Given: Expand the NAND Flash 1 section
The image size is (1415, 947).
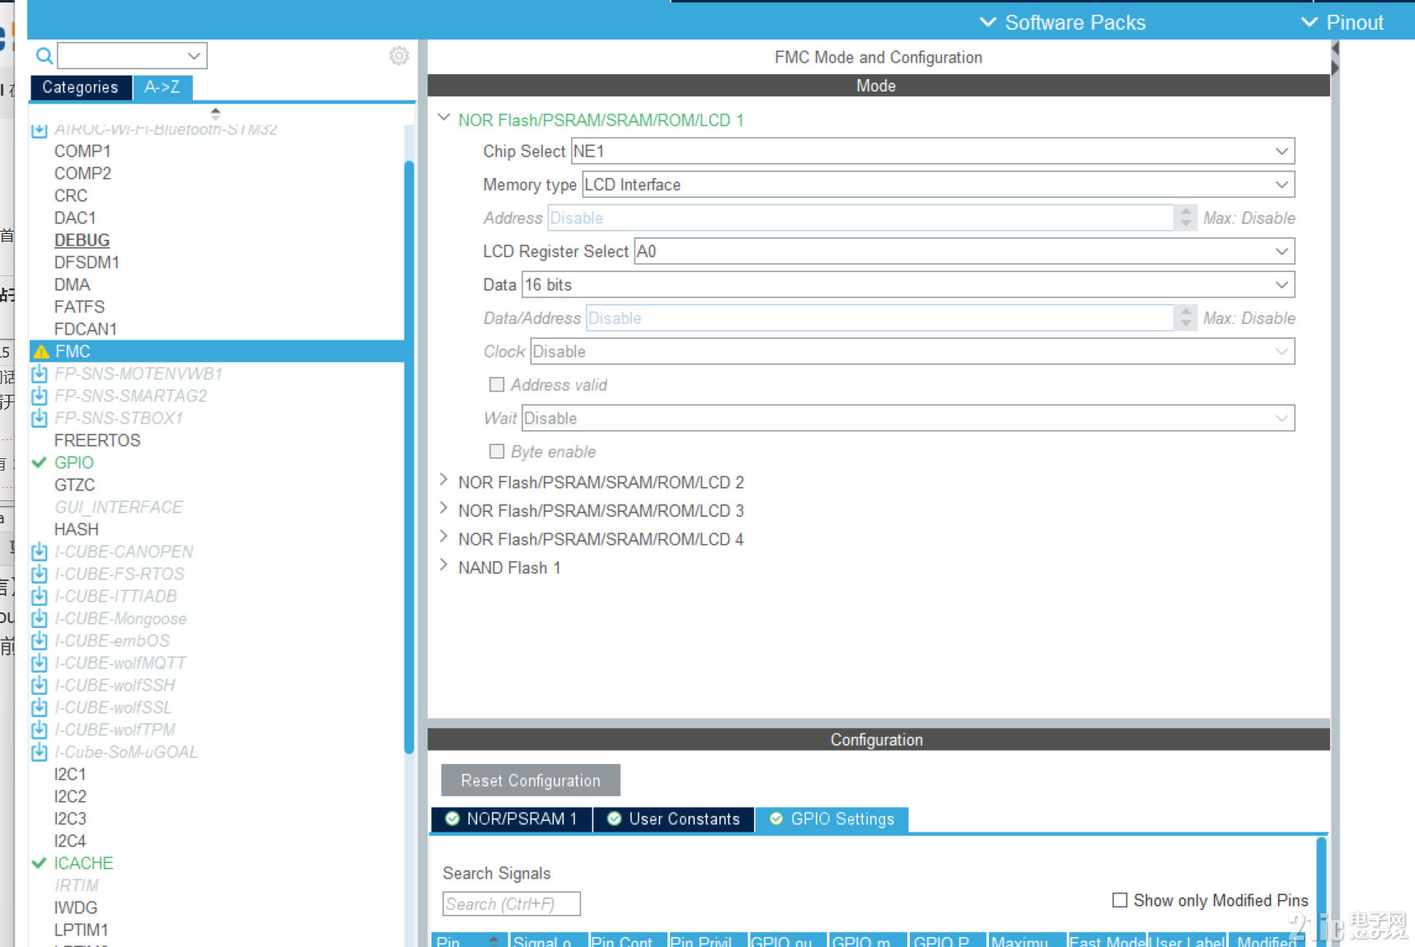Looking at the screenshot, I should tap(444, 566).
